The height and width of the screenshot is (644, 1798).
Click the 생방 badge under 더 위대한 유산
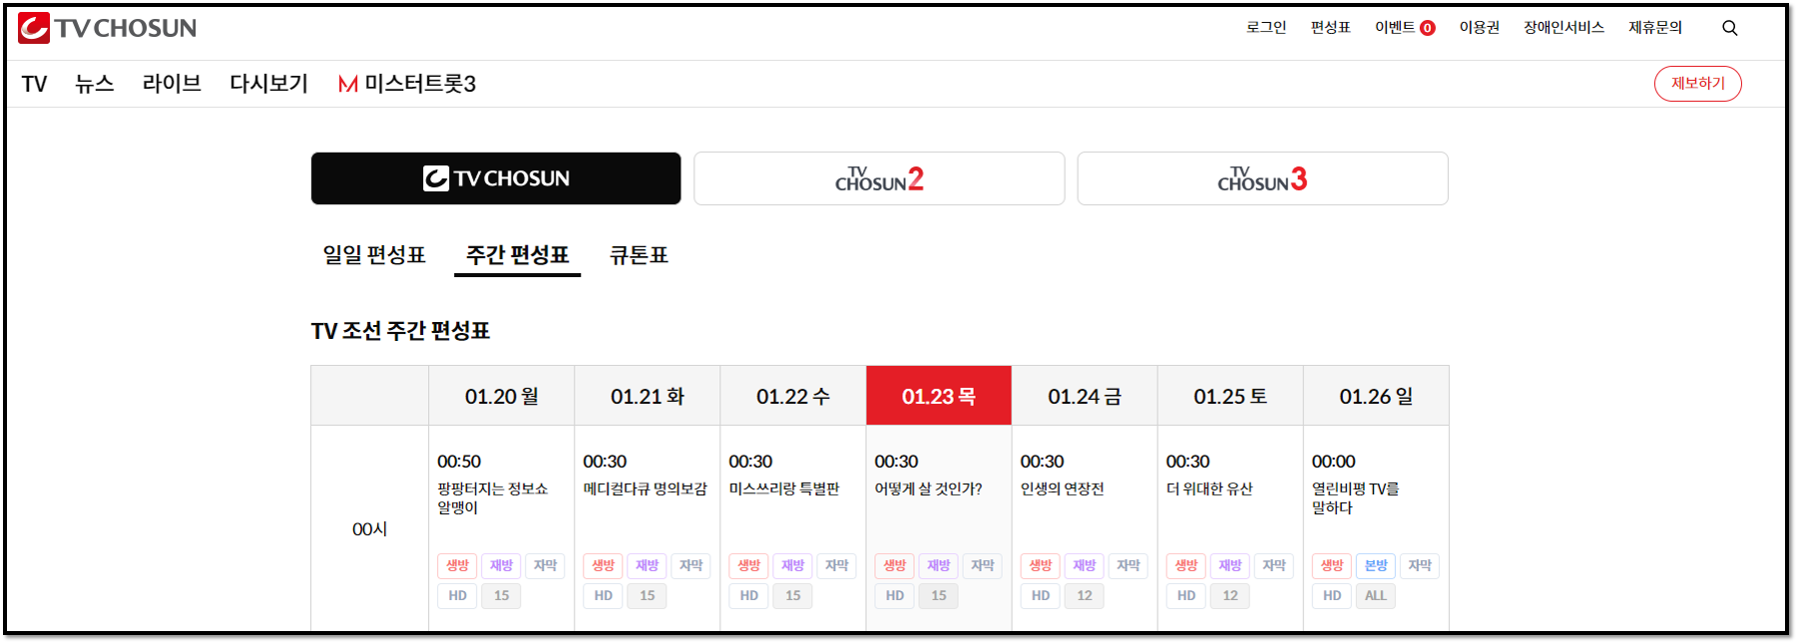(x=1185, y=565)
